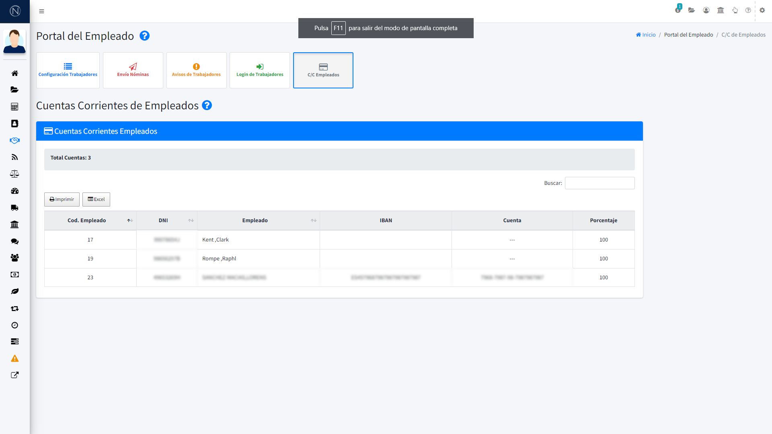Click the hamburger menu toggle icon
The height and width of the screenshot is (434, 772).
pyautogui.click(x=41, y=11)
